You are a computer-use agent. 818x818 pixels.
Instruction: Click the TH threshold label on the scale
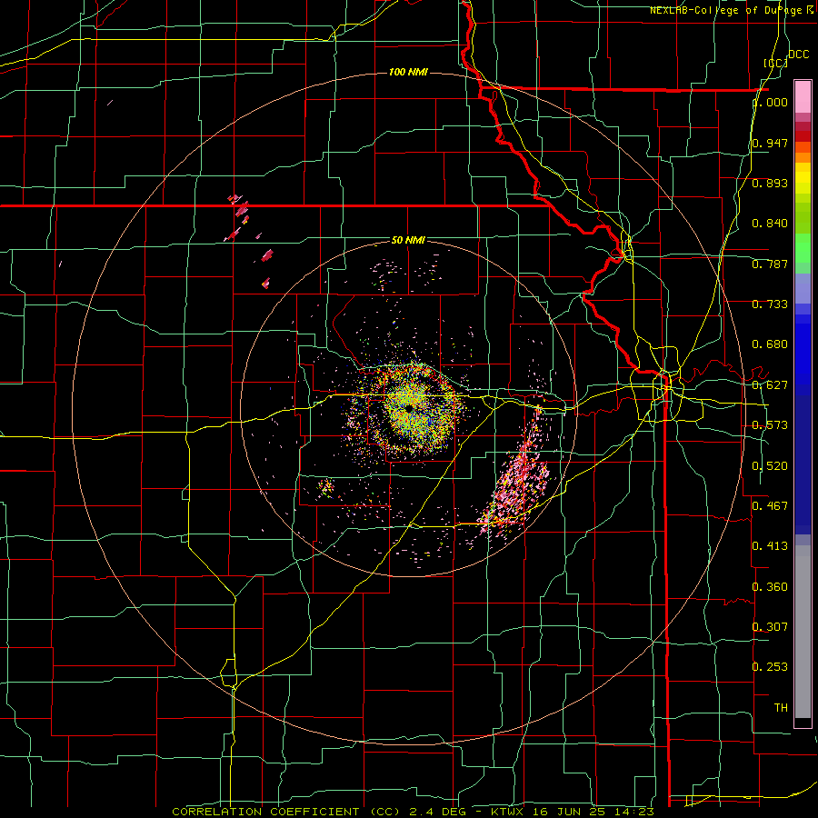pos(781,708)
